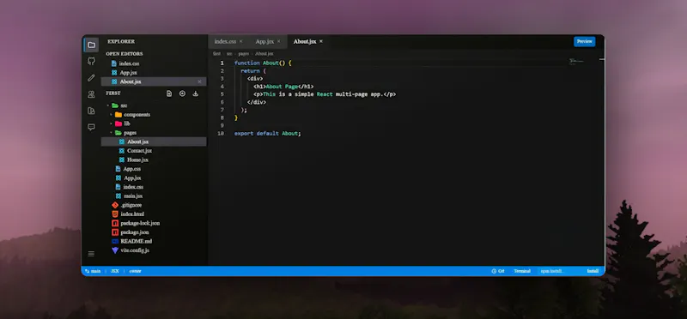
Task: Create a new file in FIRST project
Action: [x=169, y=93]
